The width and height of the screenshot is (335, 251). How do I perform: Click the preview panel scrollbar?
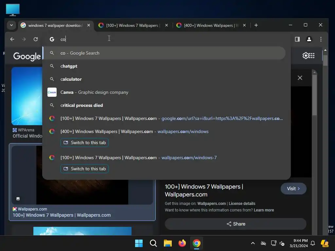314,95
